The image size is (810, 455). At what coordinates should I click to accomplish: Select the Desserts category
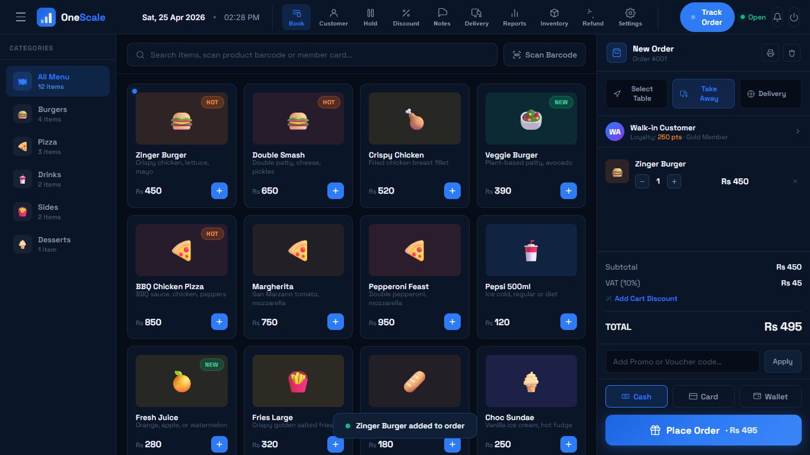pos(58,244)
